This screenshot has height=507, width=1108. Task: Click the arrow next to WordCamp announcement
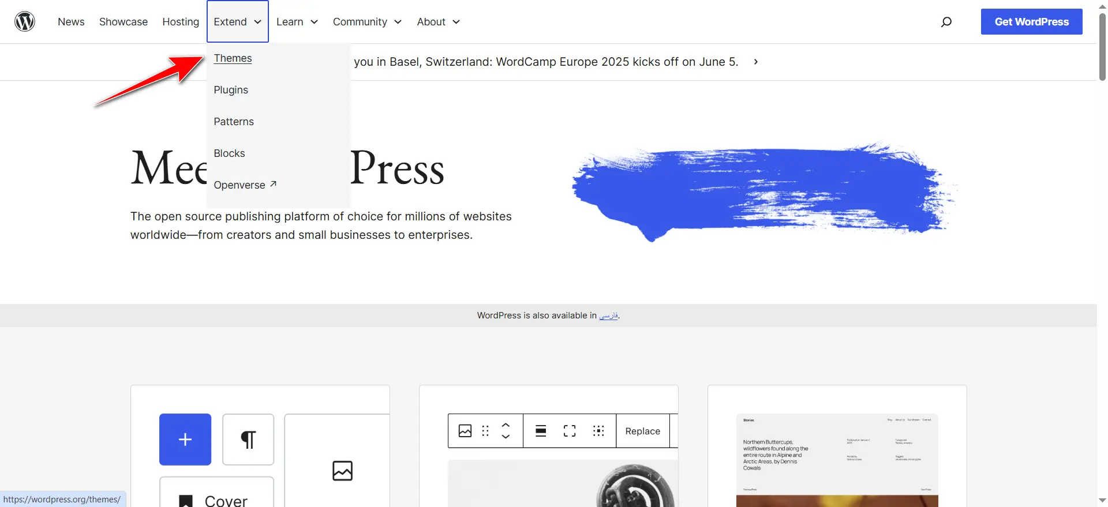coord(756,62)
